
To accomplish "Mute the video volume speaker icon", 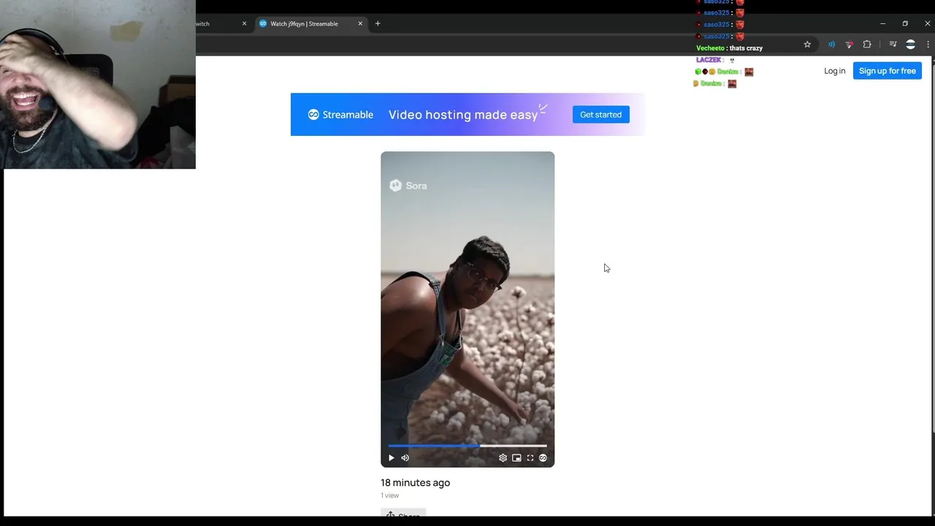I will click(x=405, y=458).
